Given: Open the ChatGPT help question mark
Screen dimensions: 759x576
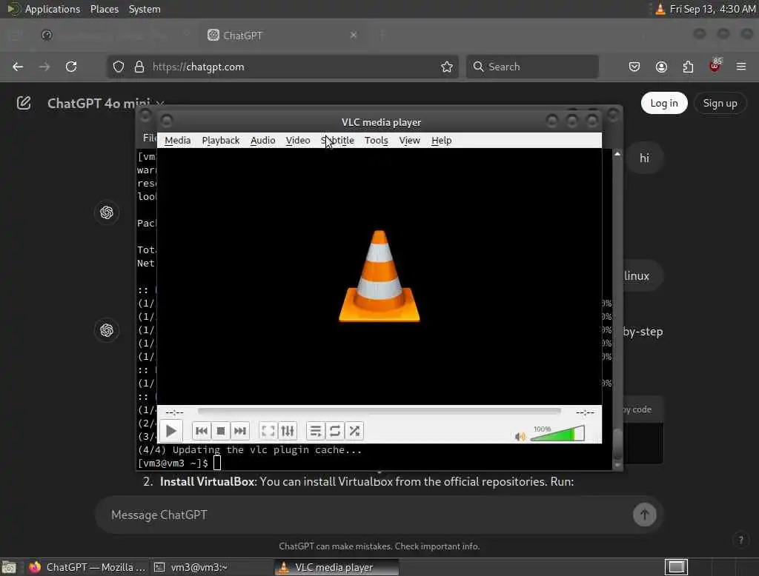Looking at the screenshot, I should click(740, 540).
